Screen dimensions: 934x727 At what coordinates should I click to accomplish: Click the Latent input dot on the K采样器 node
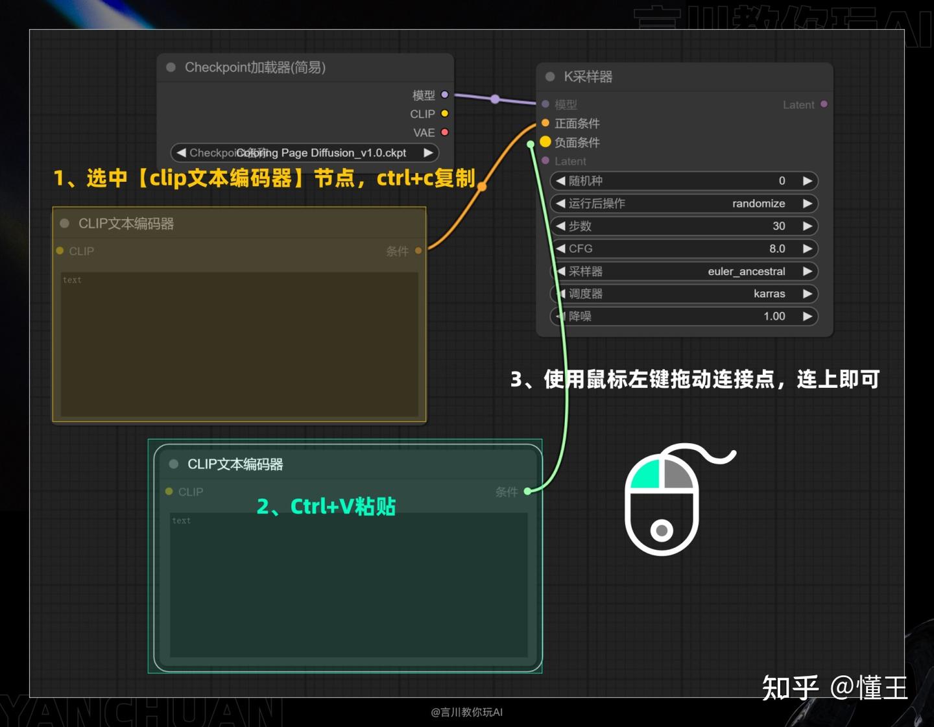pos(545,160)
